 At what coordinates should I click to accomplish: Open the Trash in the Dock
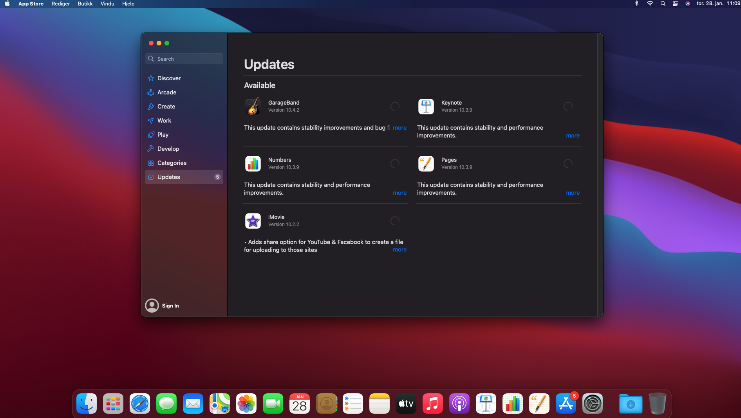point(657,404)
